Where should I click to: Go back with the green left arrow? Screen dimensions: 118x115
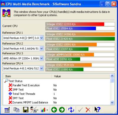(54, 110)
